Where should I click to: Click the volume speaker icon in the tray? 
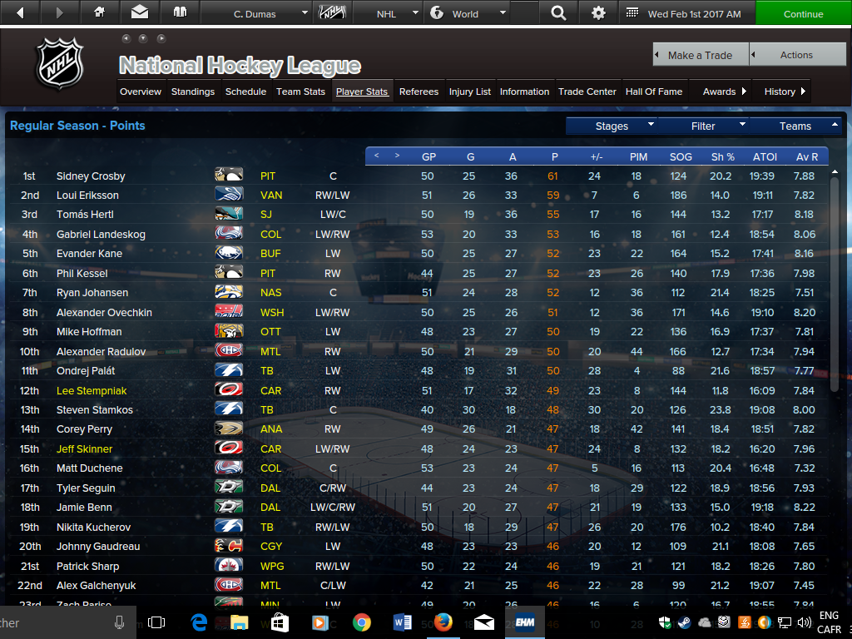[804, 622]
